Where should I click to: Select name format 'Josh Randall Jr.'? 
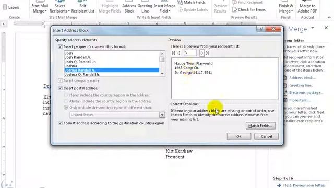(112, 57)
